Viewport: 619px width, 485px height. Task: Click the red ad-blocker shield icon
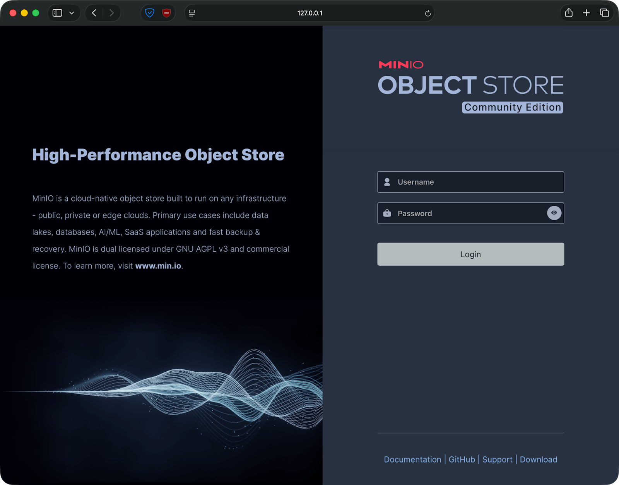[166, 13]
